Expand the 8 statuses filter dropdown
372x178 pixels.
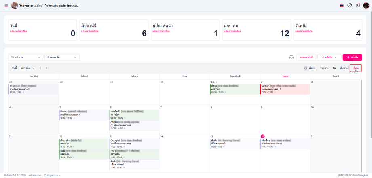pyautogui.click(x=62, y=57)
